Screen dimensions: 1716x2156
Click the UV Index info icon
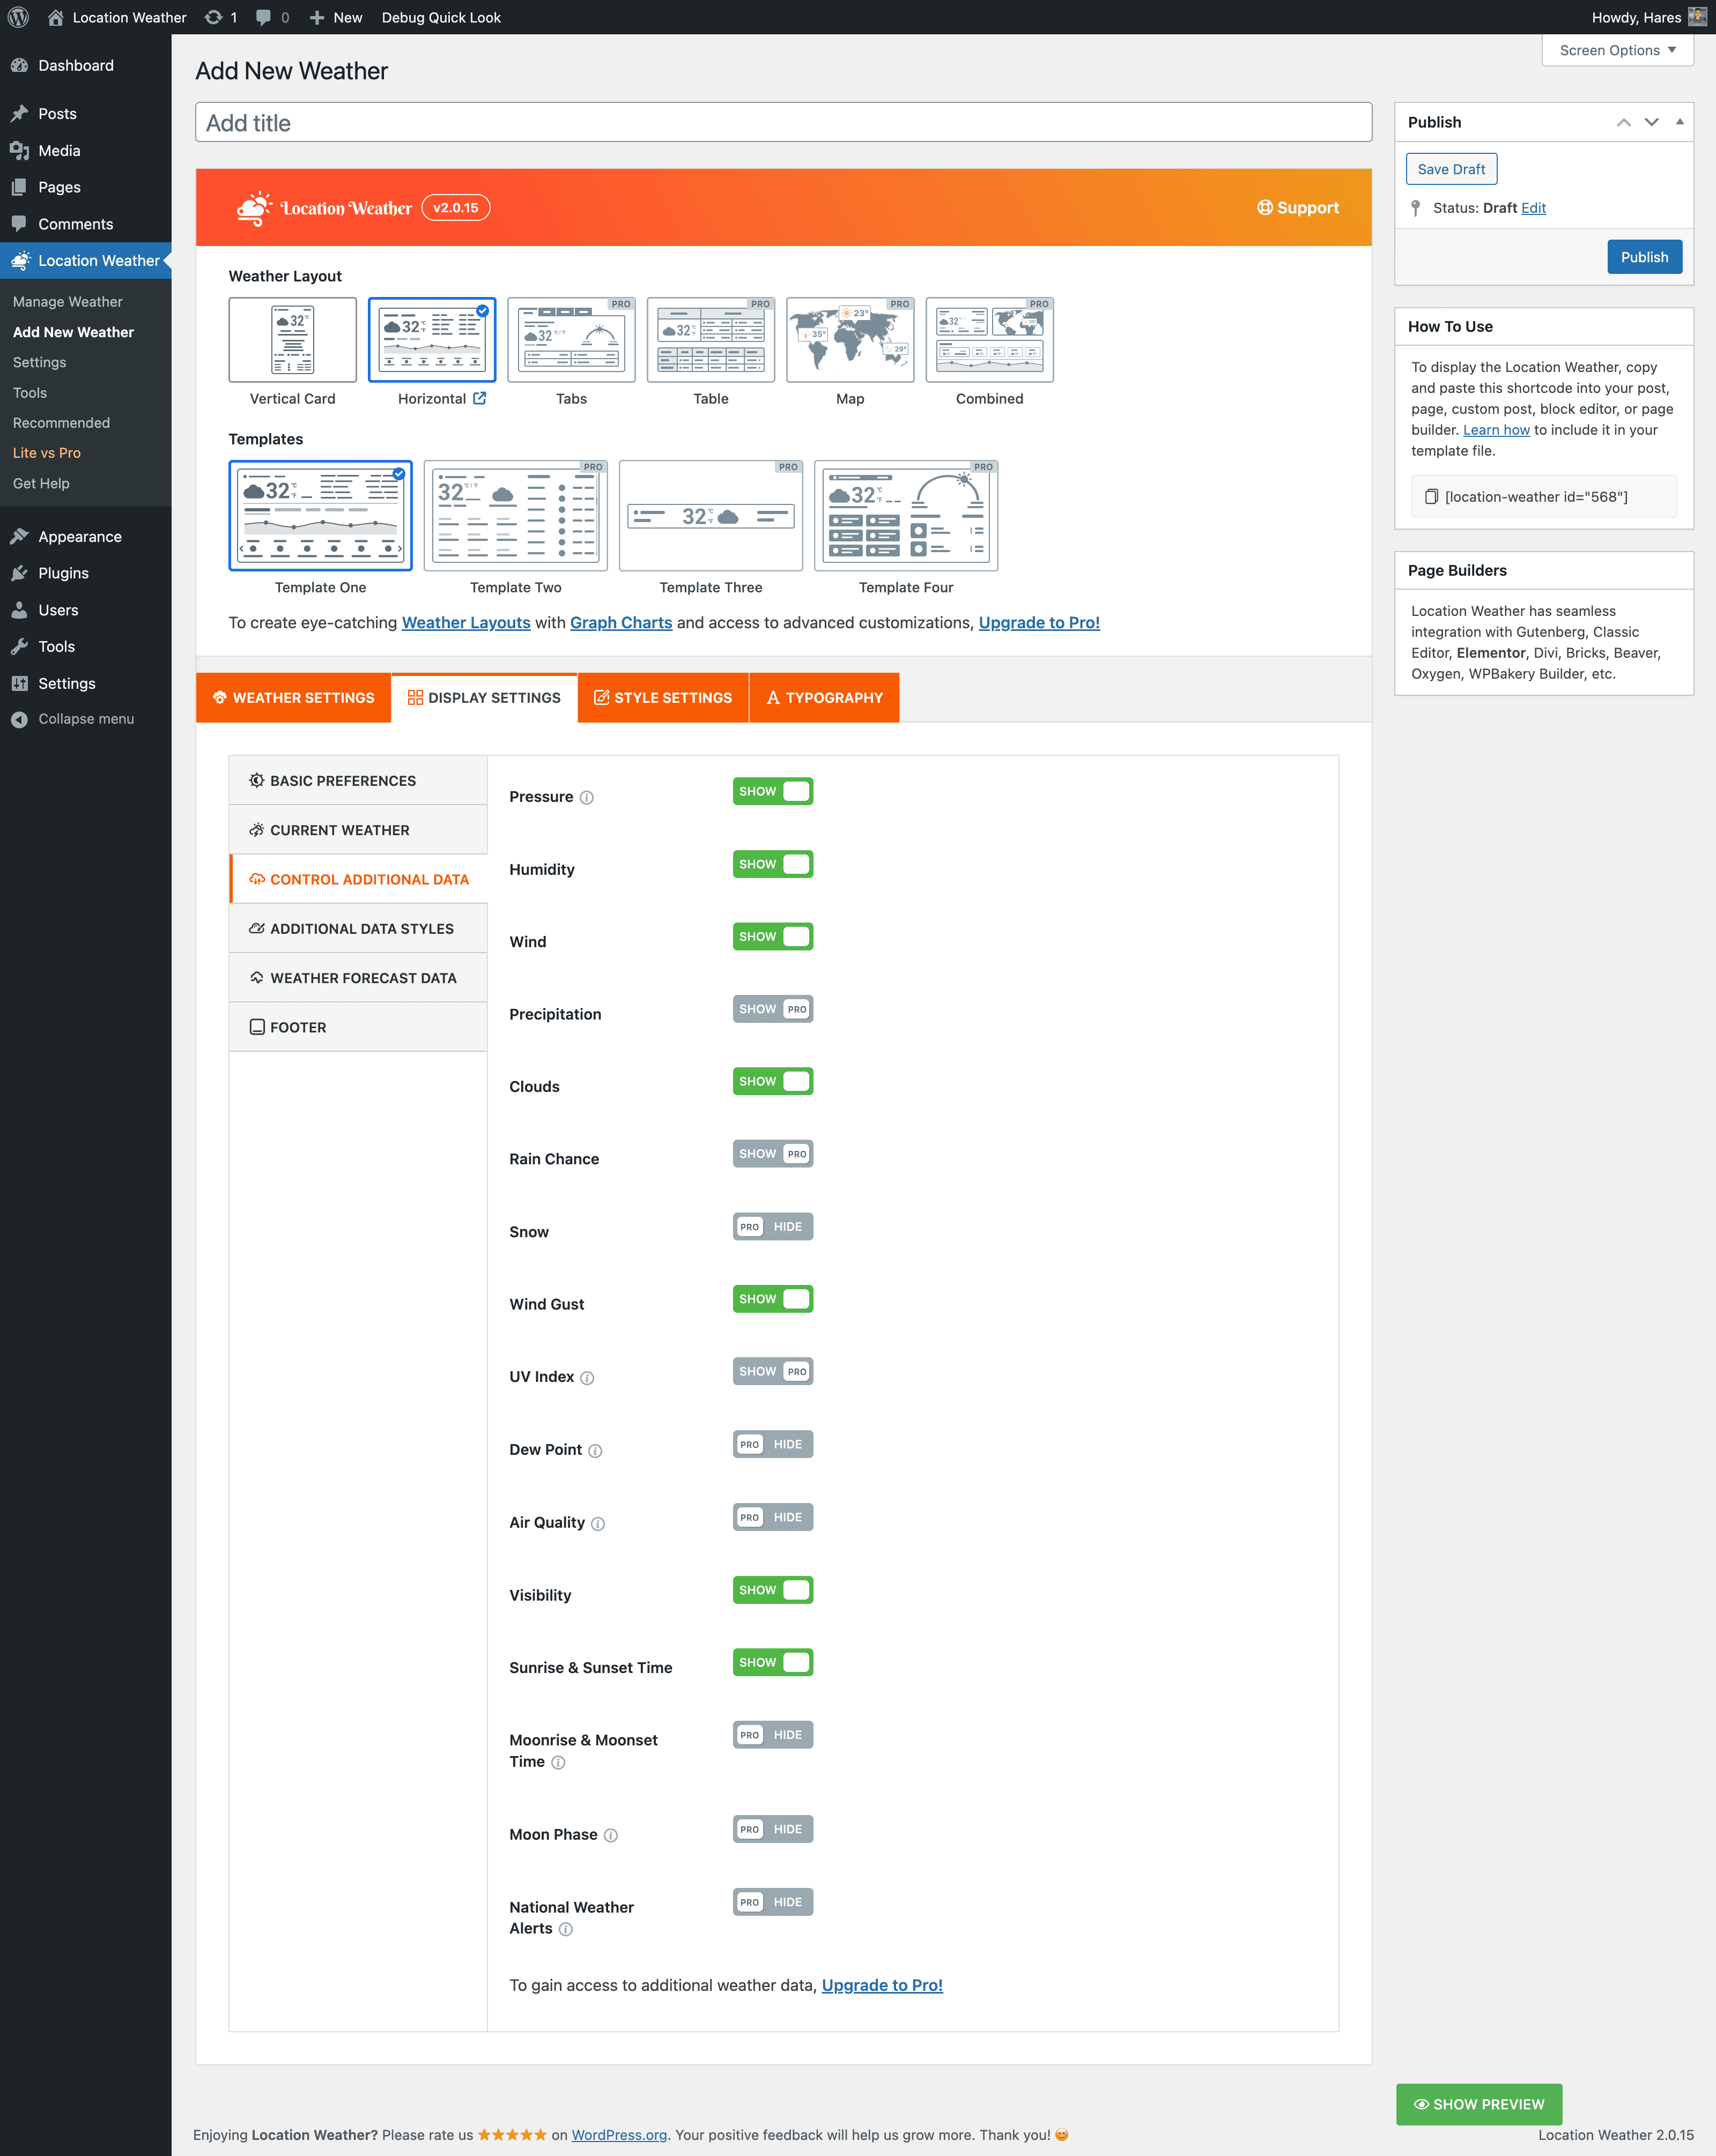pos(587,1378)
